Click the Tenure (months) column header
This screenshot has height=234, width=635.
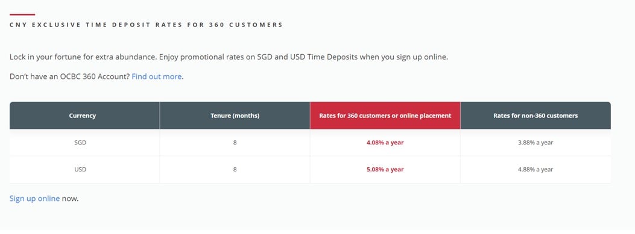pos(235,115)
